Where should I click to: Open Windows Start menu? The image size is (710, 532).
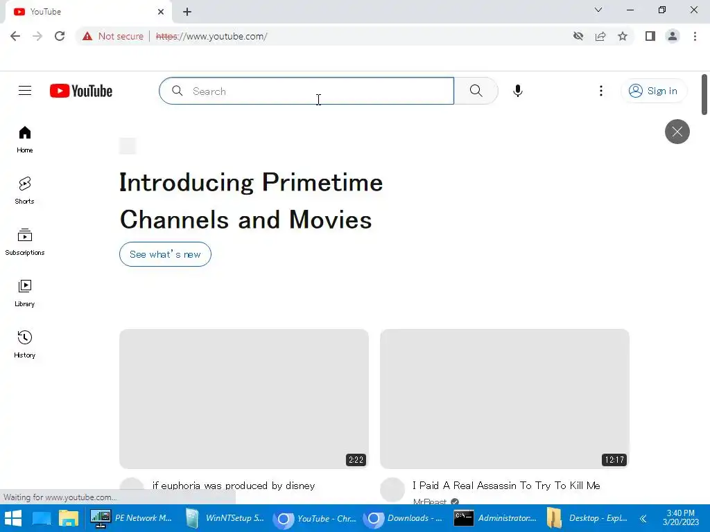click(13, 518)
